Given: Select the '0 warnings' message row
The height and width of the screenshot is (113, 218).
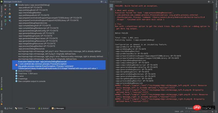Looking at the screenshot, I should pyautogui.click(x=23, y=79).
